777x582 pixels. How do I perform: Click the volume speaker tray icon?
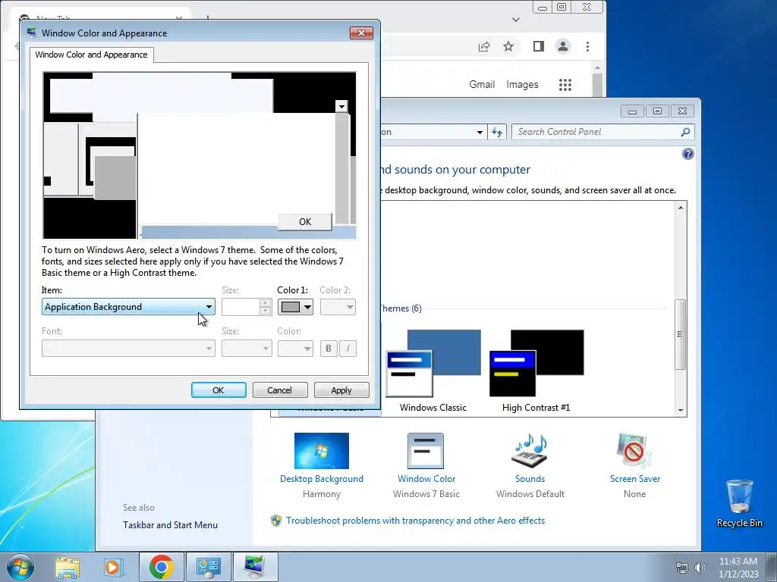tap(700, 568)
